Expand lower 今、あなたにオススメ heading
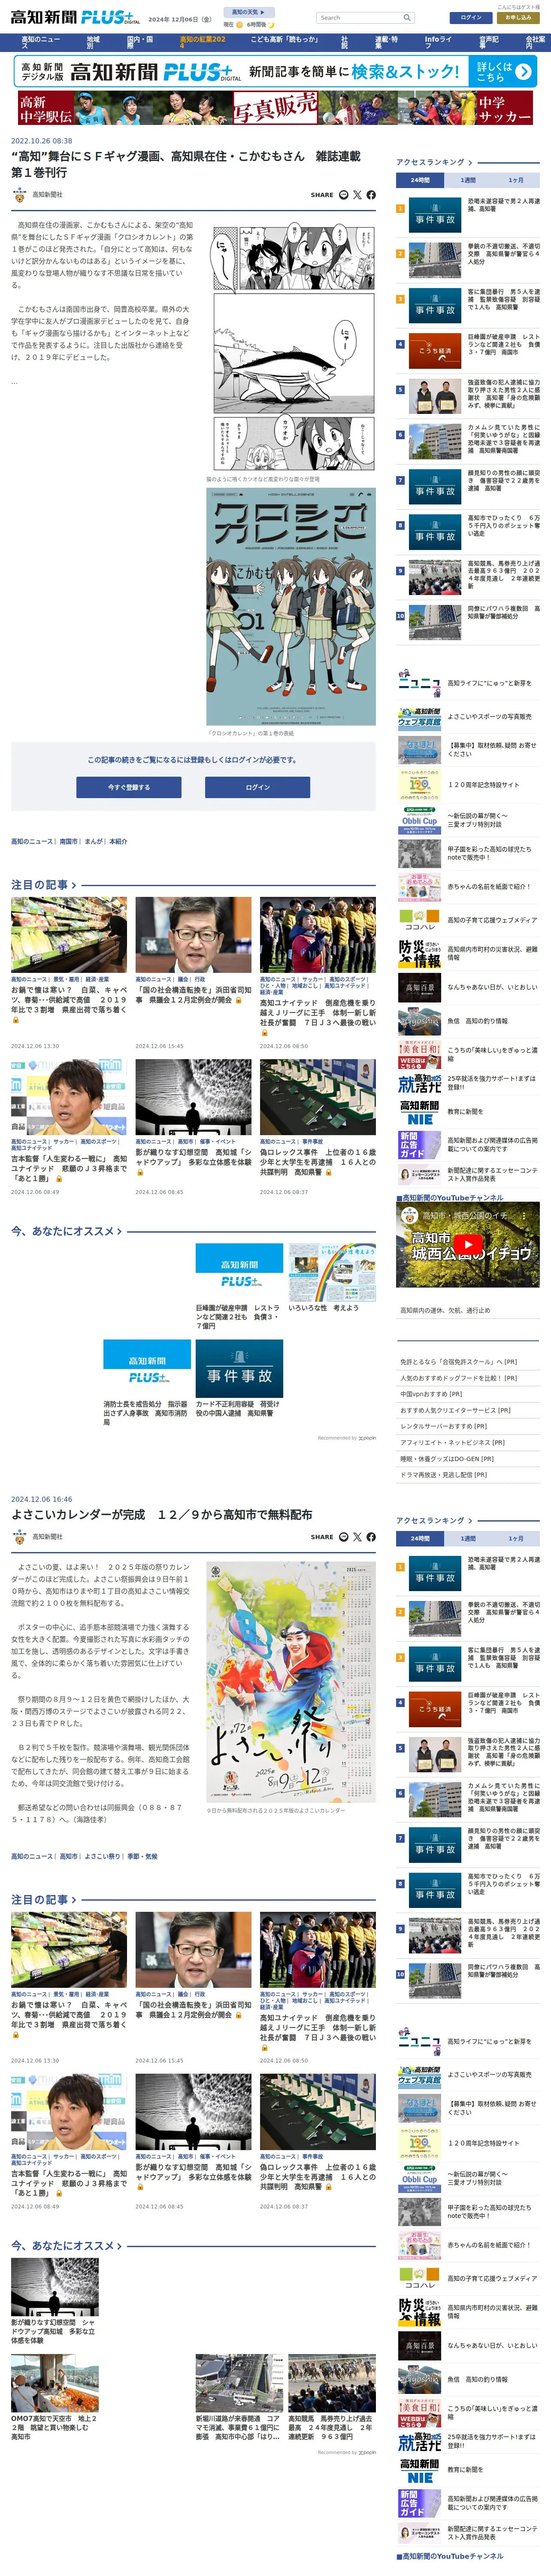The height and width of the screenshot is (2576, 551). click(x=66, y=2245)
